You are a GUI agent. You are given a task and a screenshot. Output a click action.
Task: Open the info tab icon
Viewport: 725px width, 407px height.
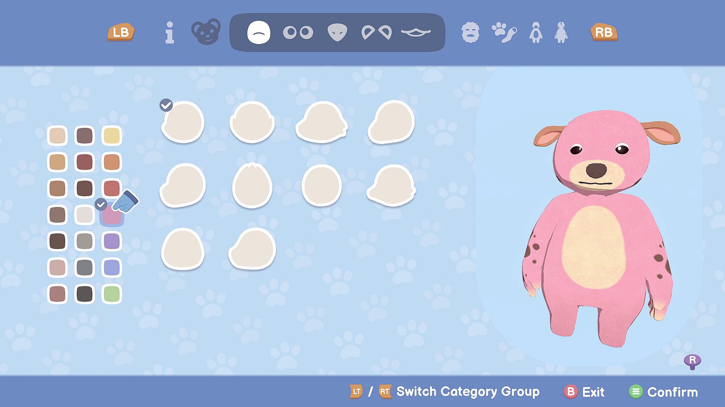coord(170,32)
